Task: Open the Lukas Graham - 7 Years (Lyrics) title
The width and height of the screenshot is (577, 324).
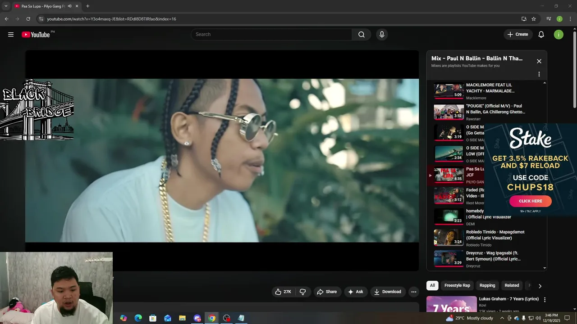Action: pos(508,299)
